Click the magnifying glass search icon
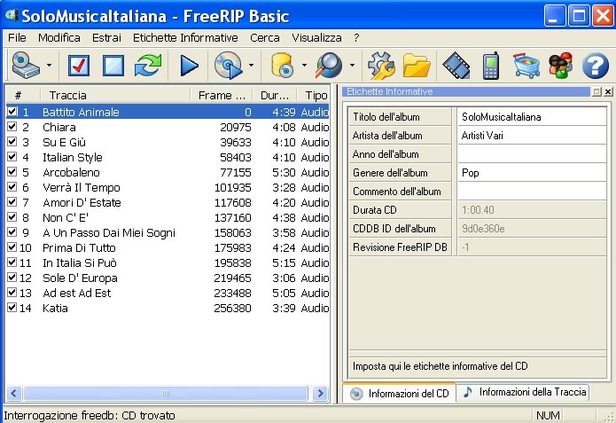 (x=329, y=66)
